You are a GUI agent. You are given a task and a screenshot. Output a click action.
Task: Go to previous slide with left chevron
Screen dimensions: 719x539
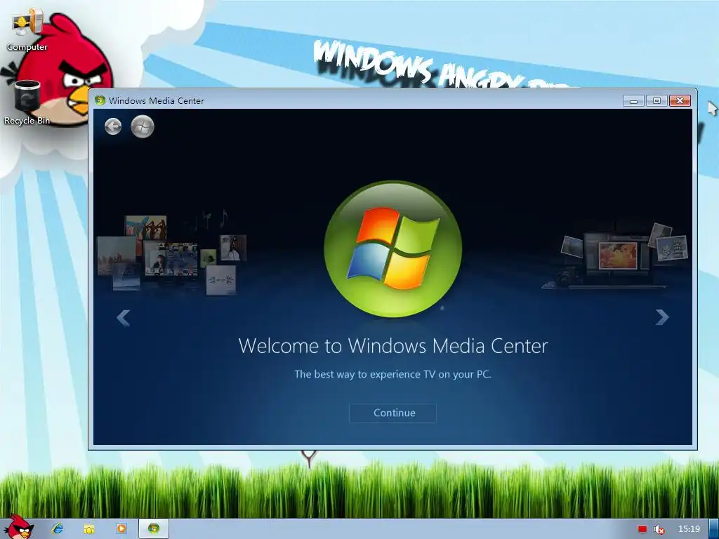[124, 318]
